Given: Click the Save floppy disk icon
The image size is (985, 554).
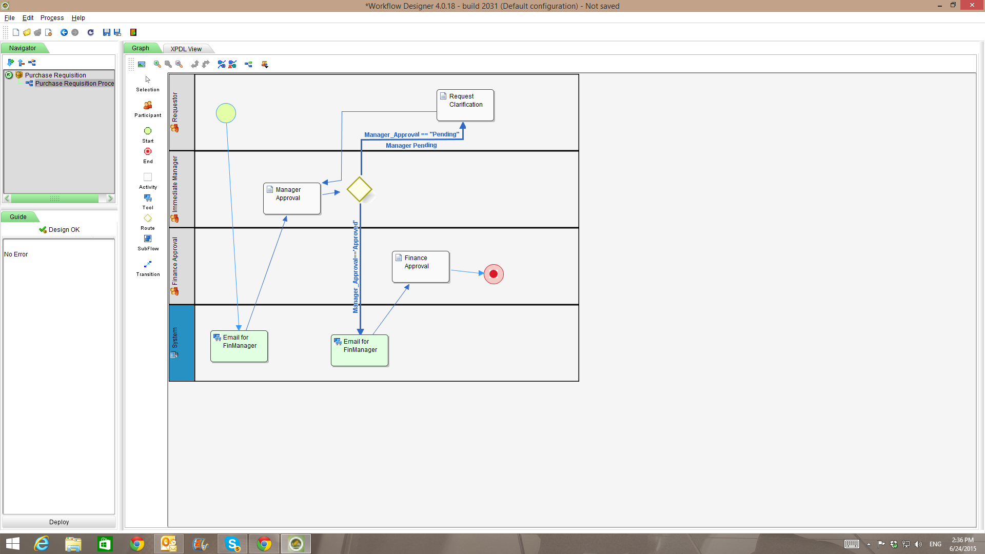Looking at the screenshot, I should pyautogui.click(x=106, y=32).
